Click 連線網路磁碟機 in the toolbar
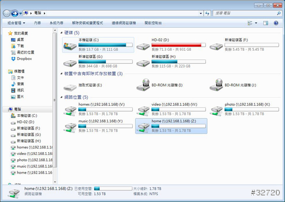Screen dimensions: 285x202 coord(124,23)
